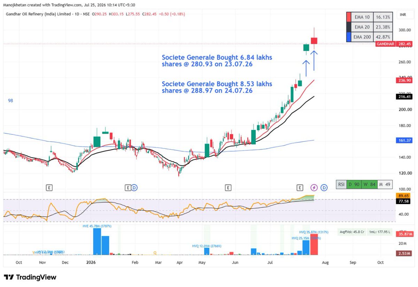
Task: Click the 42.87% EMA 200 value
Action: click(383, 37)
